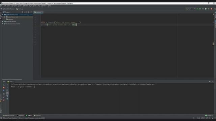This screenshot has width=216, height=121.
Task: Stop the process with Run panel red square
Action: (x=4, y=87)
